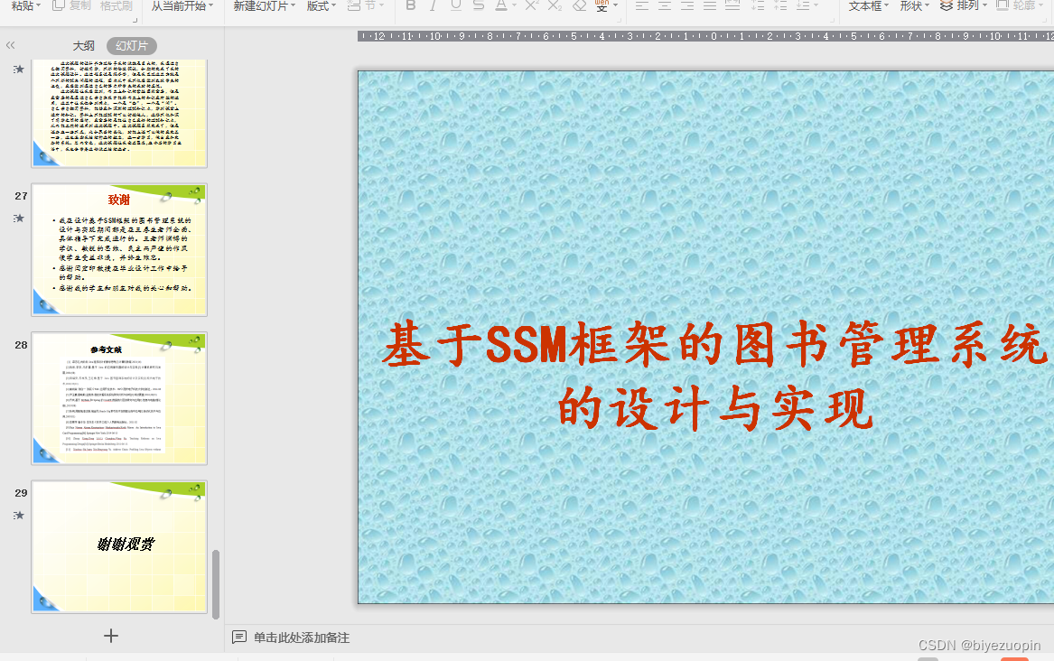This screenshot has height=661, width=1054.
Task: Align text left
Action: pos(642,5)
